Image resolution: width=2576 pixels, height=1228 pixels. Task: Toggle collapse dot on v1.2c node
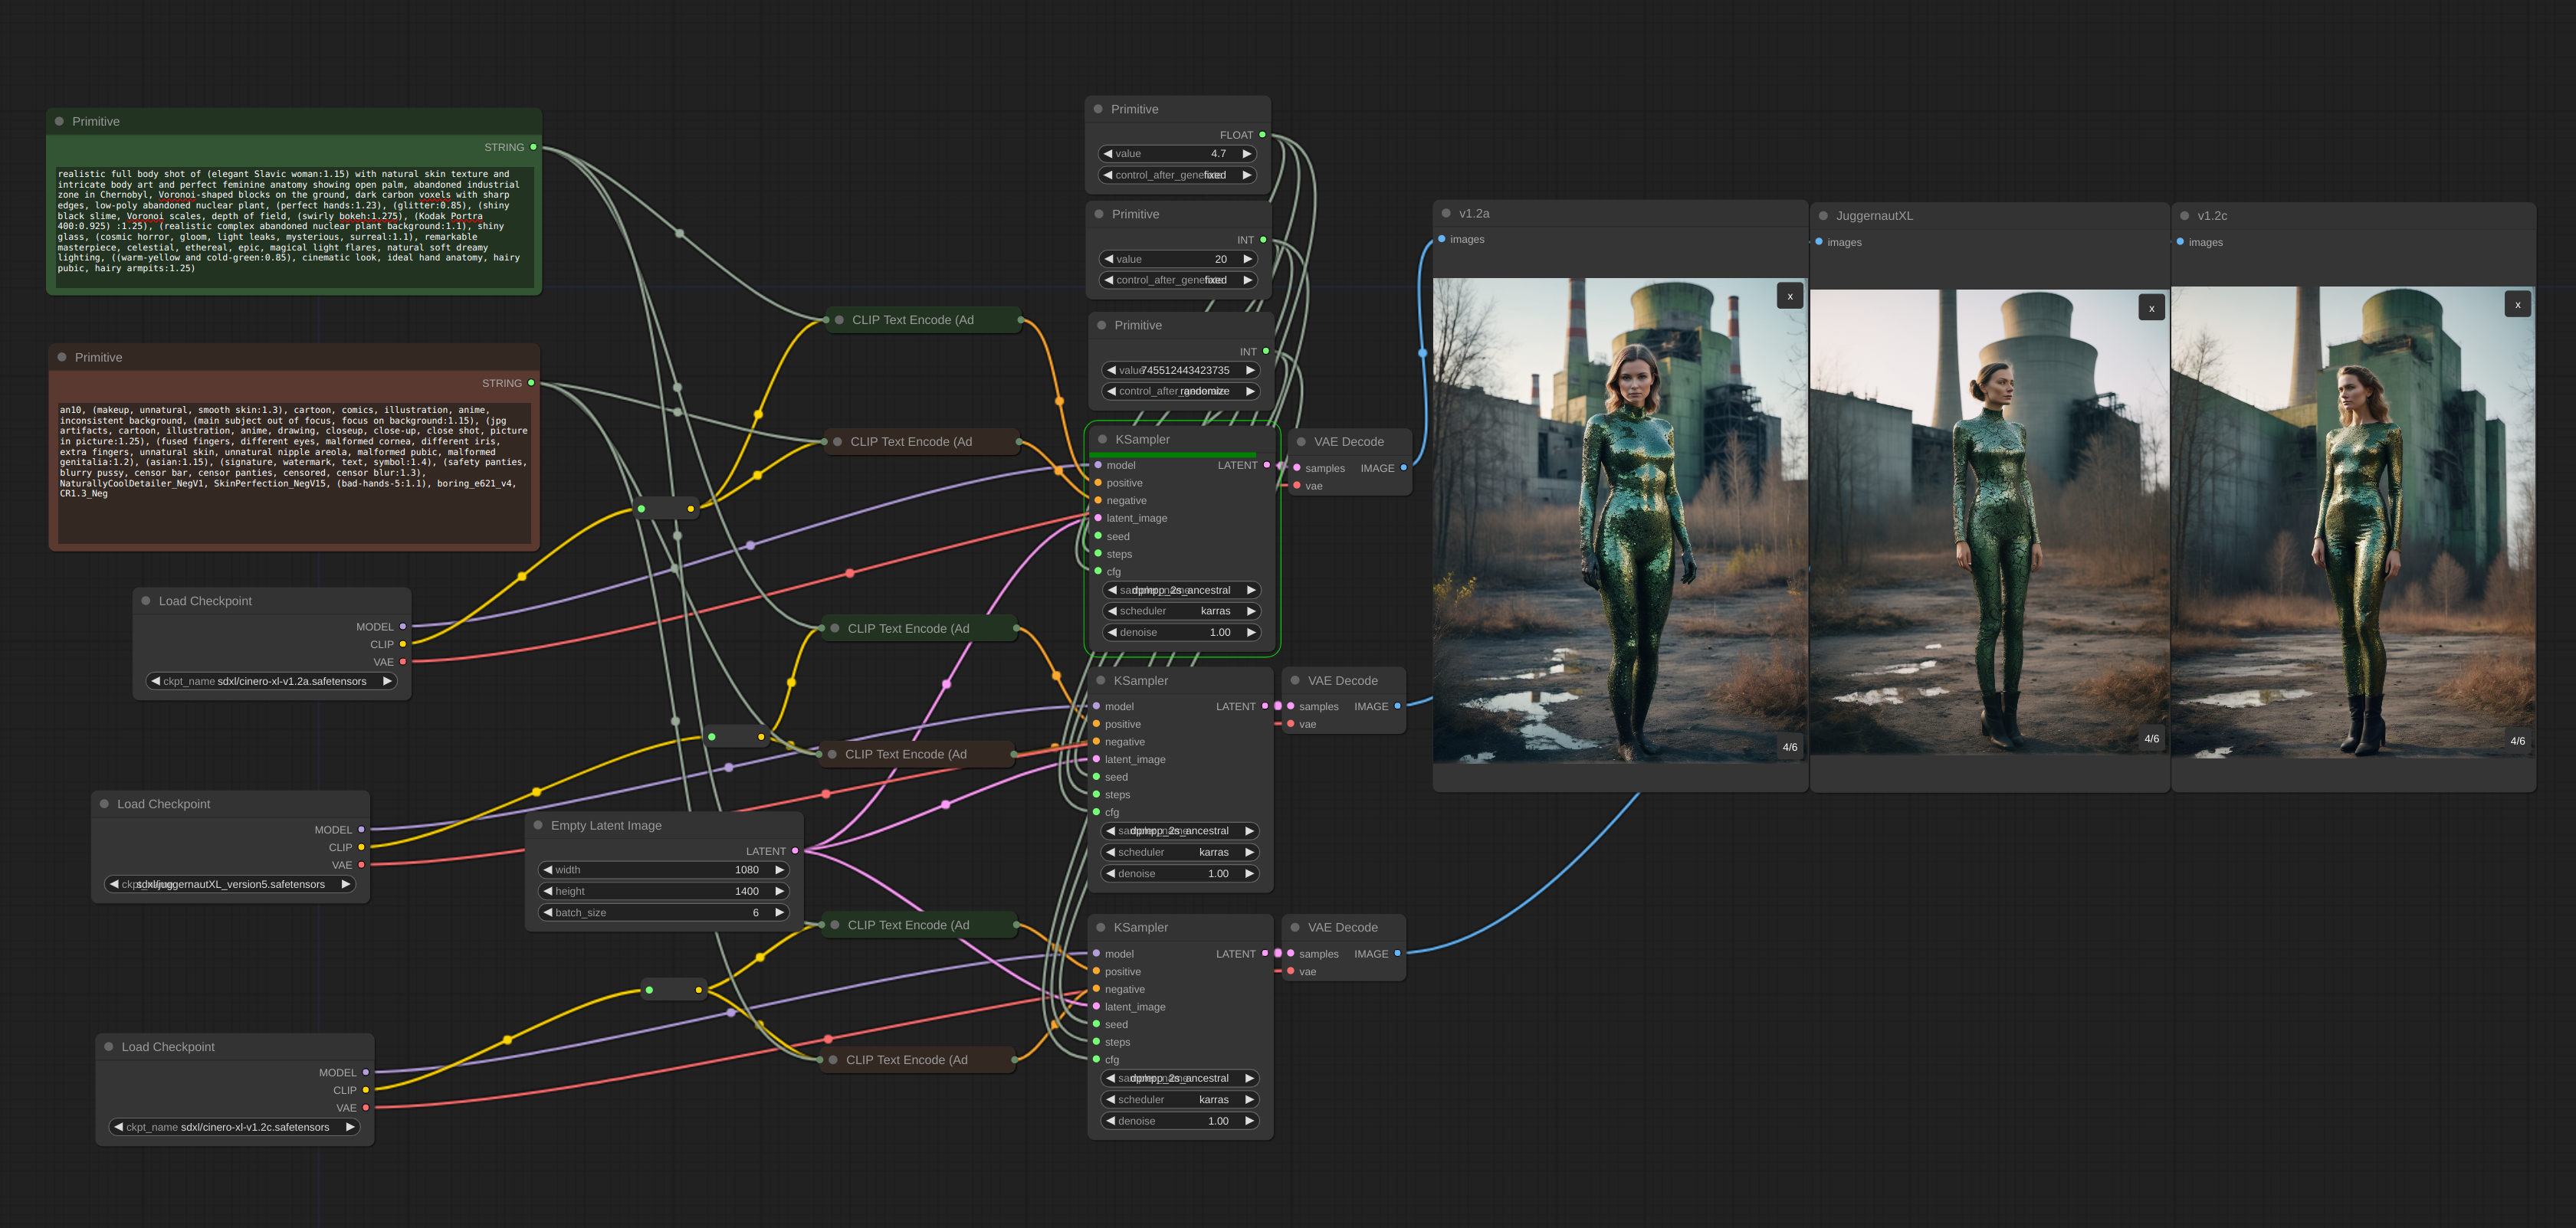click(2185, 216)
